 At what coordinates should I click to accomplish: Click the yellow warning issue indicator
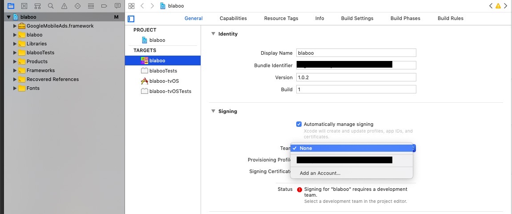pos(498,6)
